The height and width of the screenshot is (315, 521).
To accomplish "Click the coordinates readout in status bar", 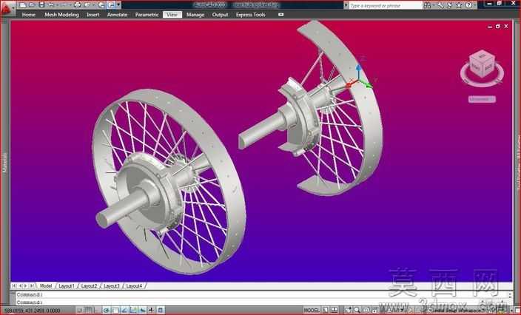I will pos(33,311).
